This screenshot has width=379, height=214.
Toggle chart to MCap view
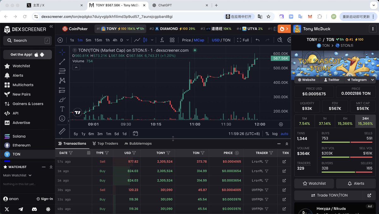pyautogui.click(x=199, y=40)
